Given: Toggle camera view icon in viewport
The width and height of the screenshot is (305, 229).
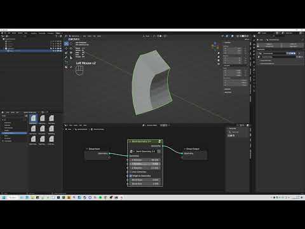Looking at the screenshot, I should pyautogui.click(x=219, y=60).
